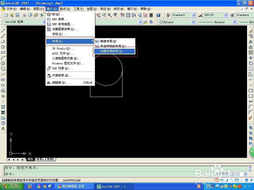Screen dimensions: 254x190
Task: Click the Plot print icon
Action: point(24,15)
